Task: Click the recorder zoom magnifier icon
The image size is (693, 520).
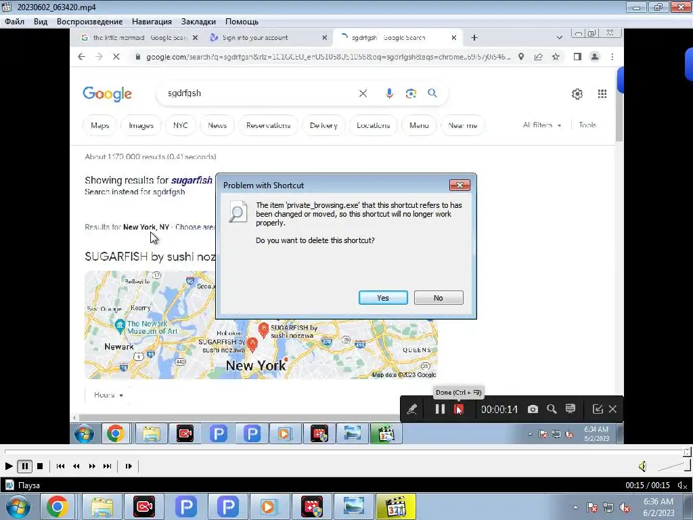Action: 552,410
